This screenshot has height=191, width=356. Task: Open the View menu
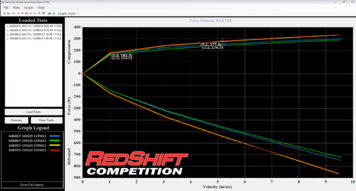pyautogui.click(x=16, y=7)
